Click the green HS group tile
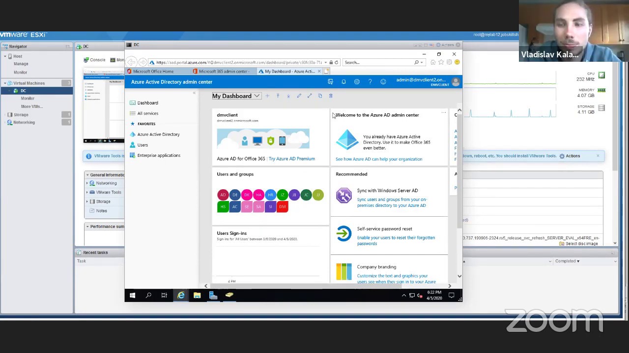 point(223,207)
